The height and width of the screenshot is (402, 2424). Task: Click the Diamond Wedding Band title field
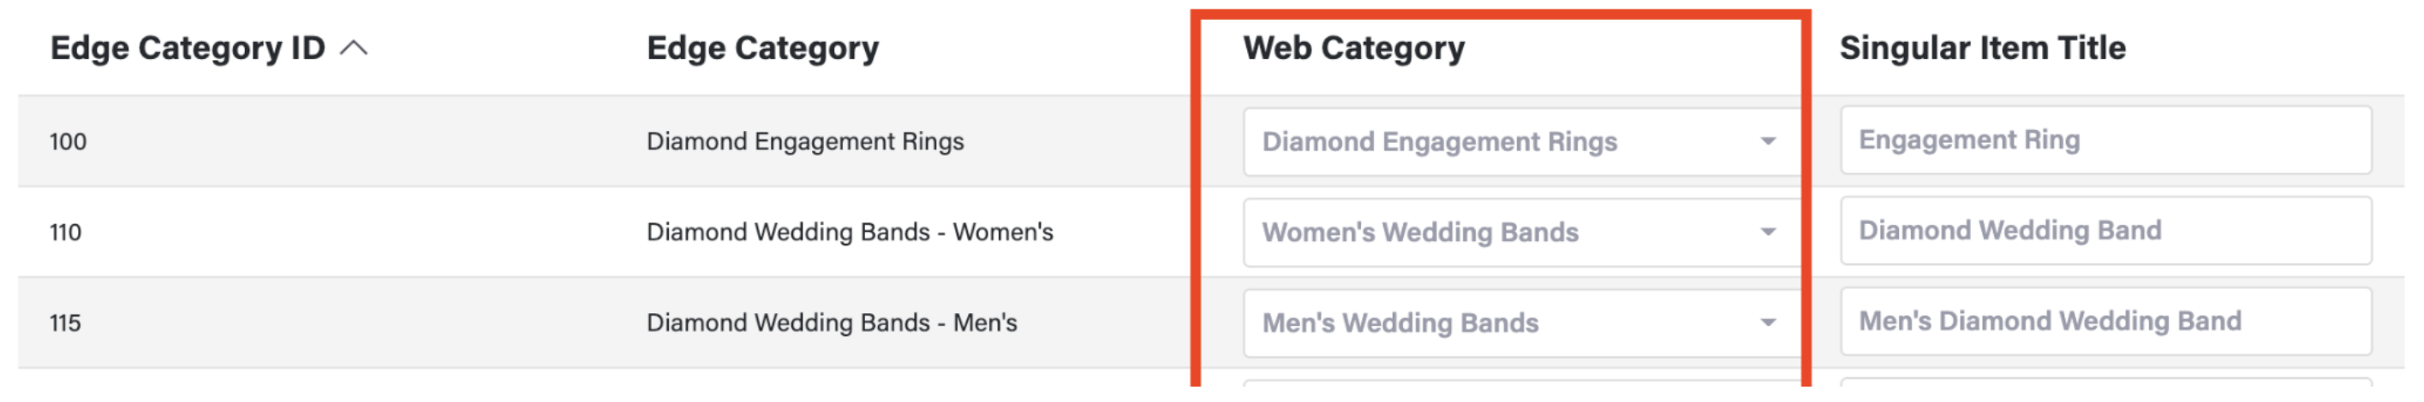point(2105,231)
